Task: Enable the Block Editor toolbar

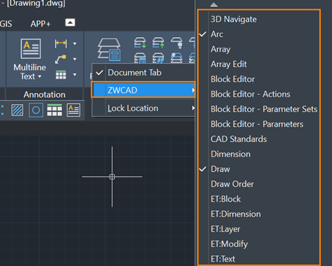Action: click(259, 79)
